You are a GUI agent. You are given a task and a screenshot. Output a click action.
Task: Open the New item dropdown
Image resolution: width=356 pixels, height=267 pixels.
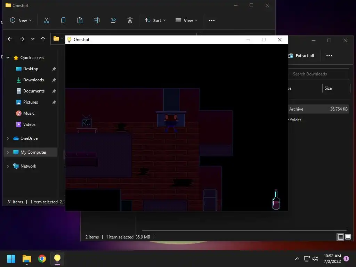[x=21, y=21]
